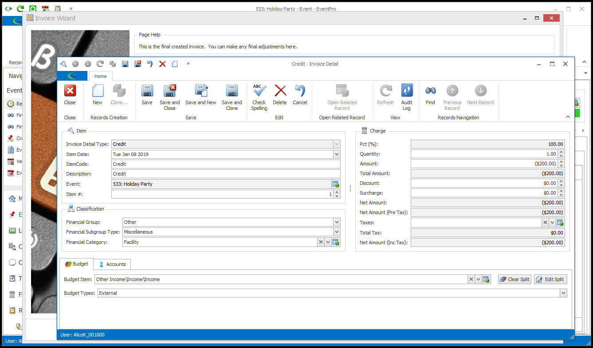The width and height of the screenshot is (593, 348).
Task: Click the vertical splitter dots between panels
Action: point(350,188)
